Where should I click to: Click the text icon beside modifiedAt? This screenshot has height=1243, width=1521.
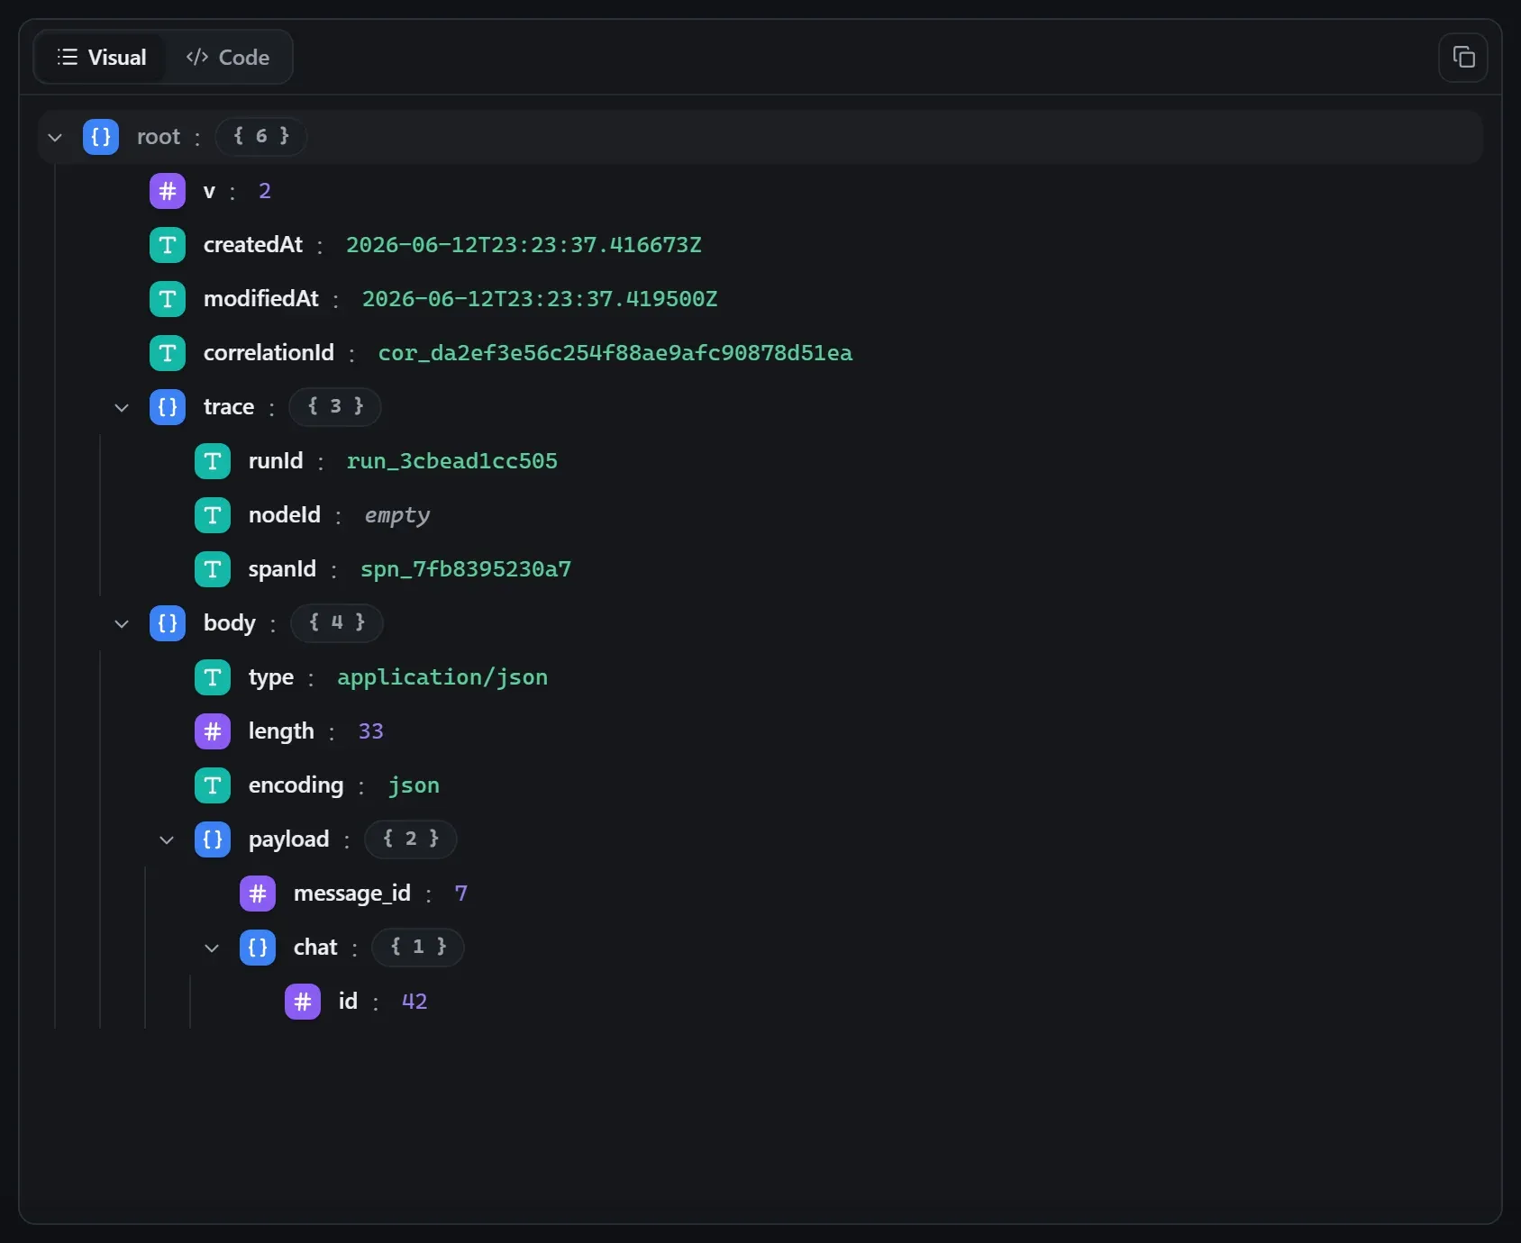(168, 299)
